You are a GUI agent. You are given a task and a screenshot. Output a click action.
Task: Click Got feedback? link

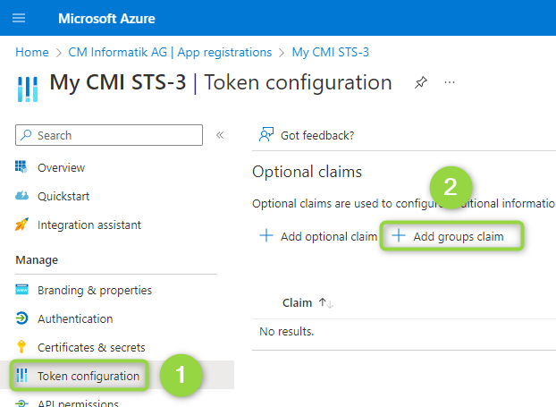[317, 135]
